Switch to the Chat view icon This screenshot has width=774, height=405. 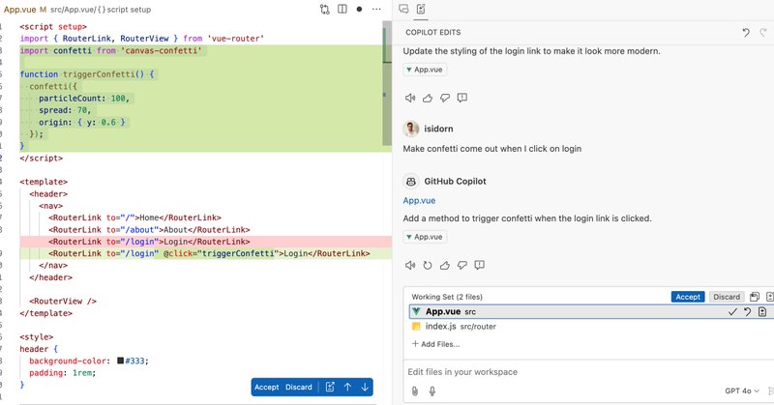[403, 9]
